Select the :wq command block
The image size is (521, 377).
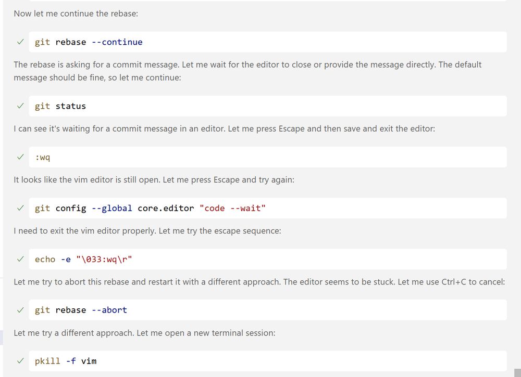click(268, 157)
